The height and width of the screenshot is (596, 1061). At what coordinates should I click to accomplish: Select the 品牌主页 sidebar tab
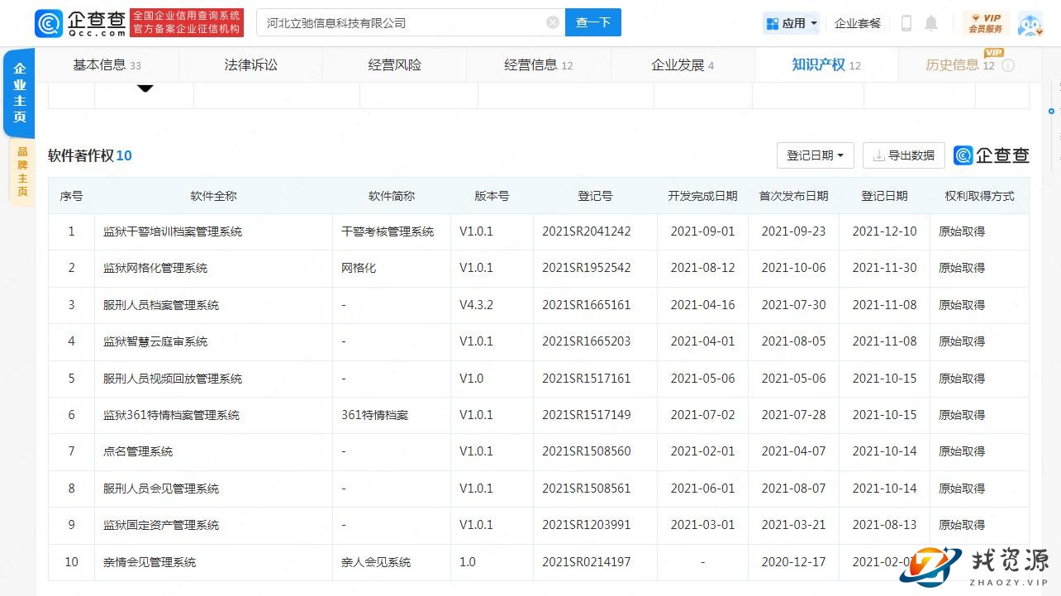click(x=22, y=172)
